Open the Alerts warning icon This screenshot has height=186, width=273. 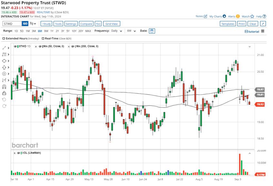238,16
